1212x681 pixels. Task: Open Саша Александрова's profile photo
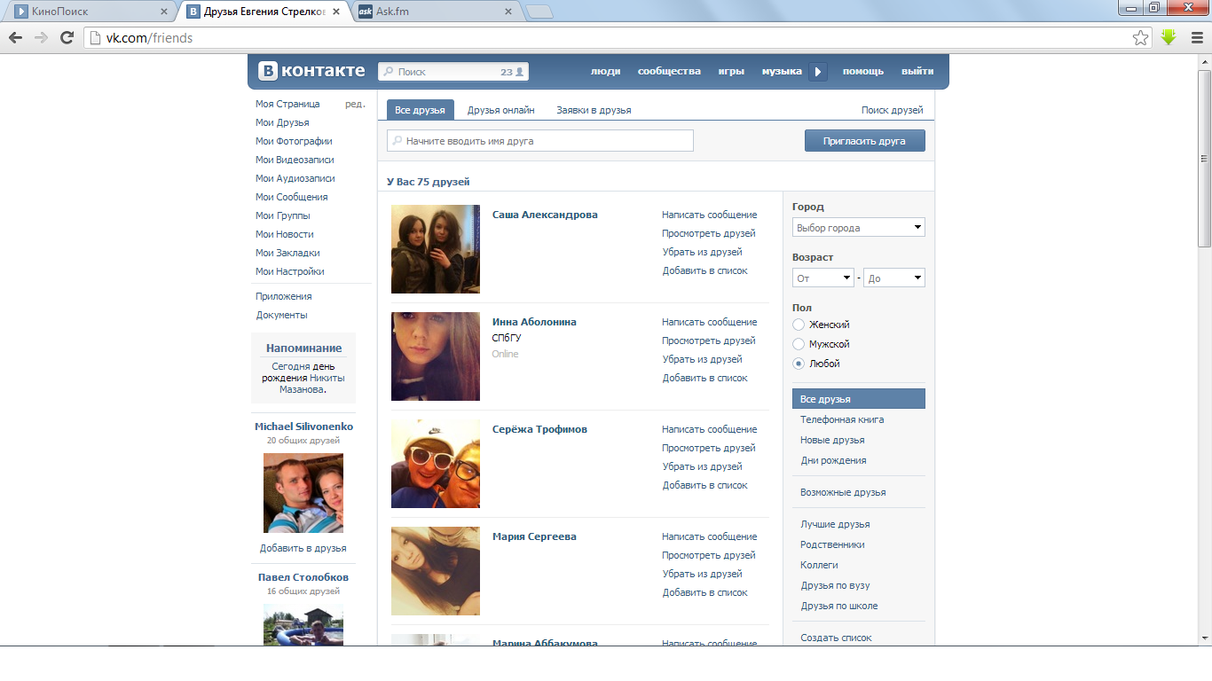436,249
